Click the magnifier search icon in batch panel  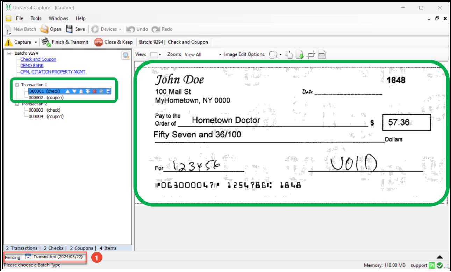click(126, 55)
